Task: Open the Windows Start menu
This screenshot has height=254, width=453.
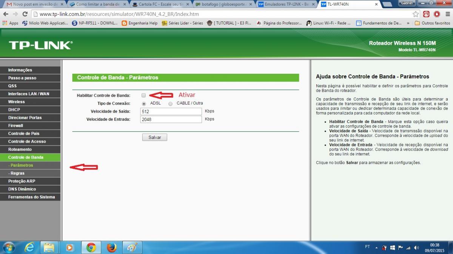Action: tap(8, 247)
